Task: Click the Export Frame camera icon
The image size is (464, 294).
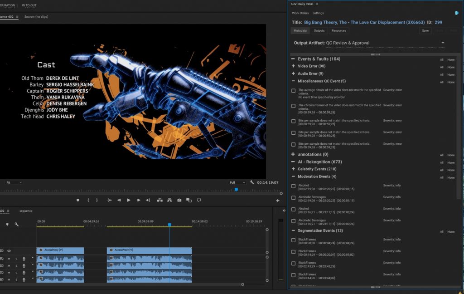Action: (179, 200)
